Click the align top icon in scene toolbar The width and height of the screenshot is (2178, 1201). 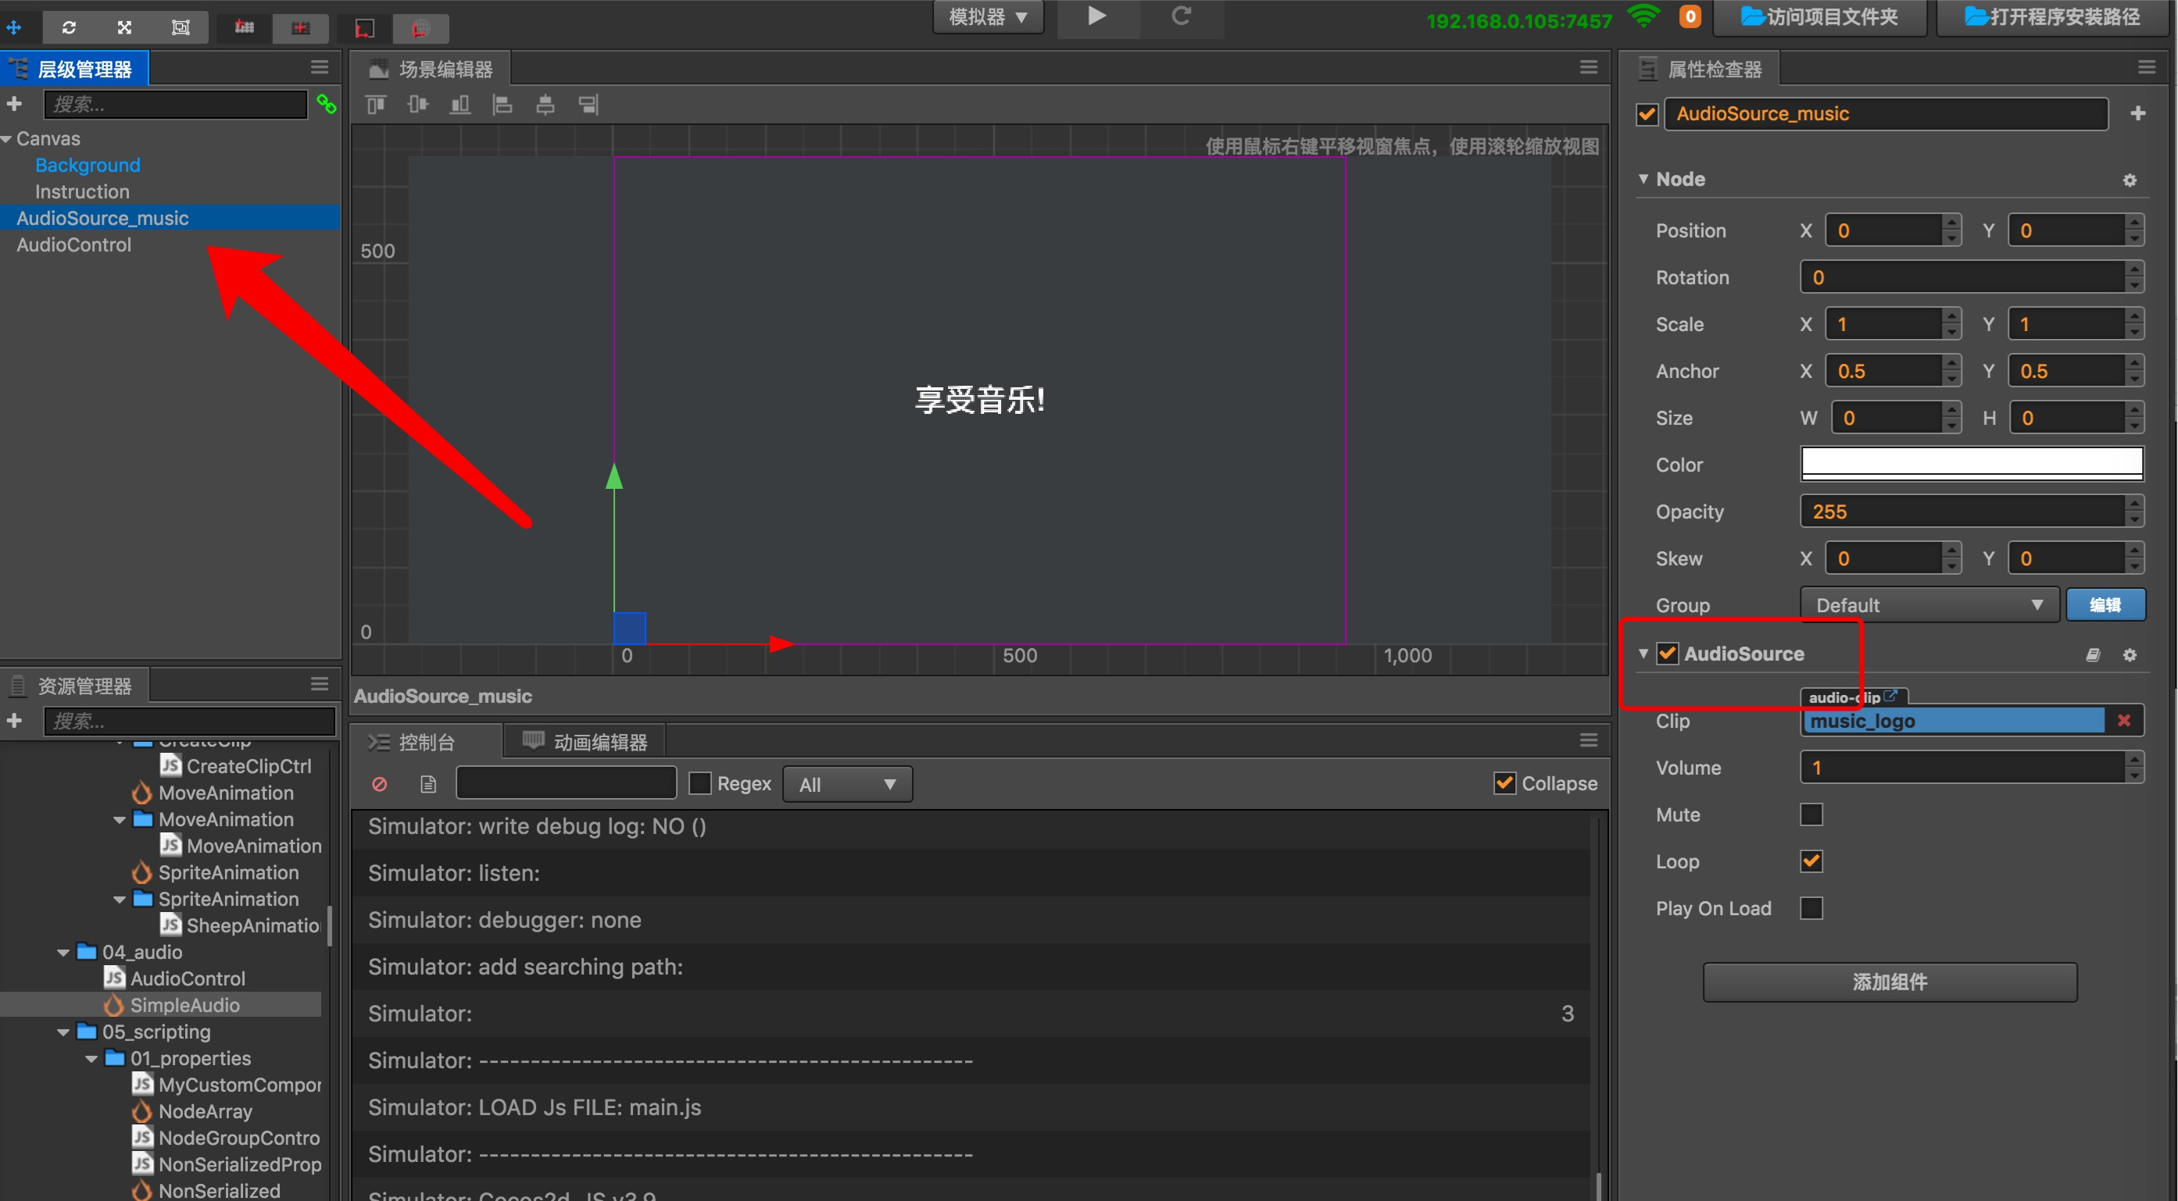coord(375,105)
